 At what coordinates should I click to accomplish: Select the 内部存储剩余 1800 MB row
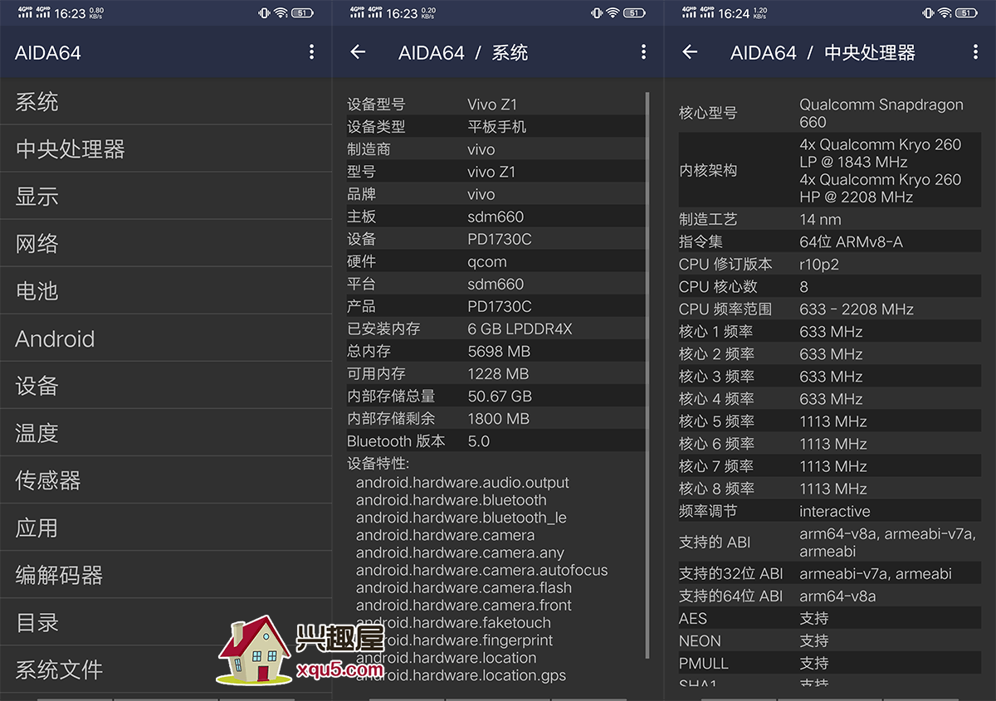pos(496,418)
